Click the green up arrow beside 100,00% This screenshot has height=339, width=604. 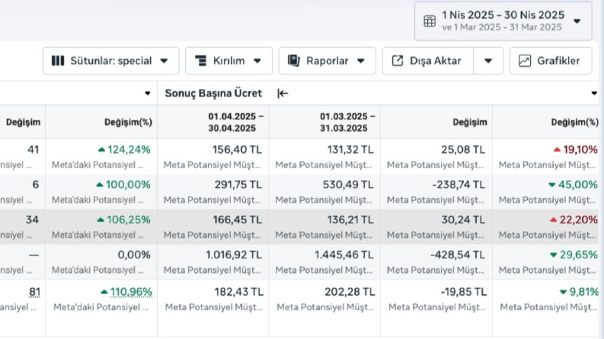click(x=100, y=185)
